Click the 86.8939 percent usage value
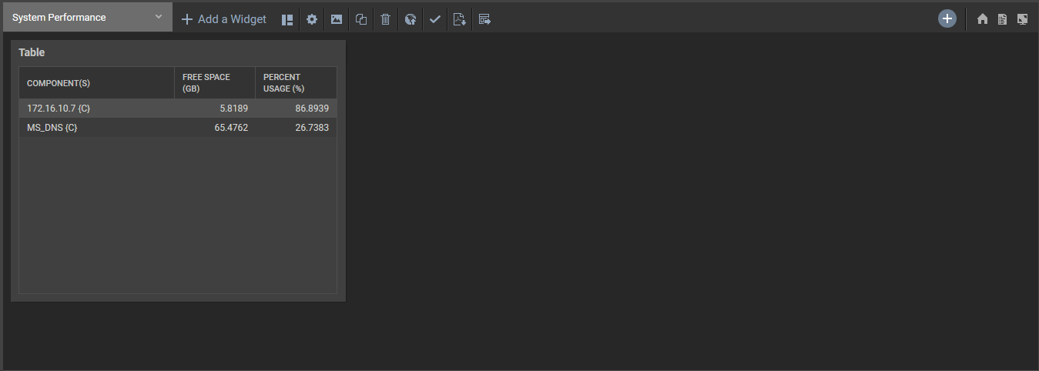This screenshot has height=371, width=1039. click(312, 109)
